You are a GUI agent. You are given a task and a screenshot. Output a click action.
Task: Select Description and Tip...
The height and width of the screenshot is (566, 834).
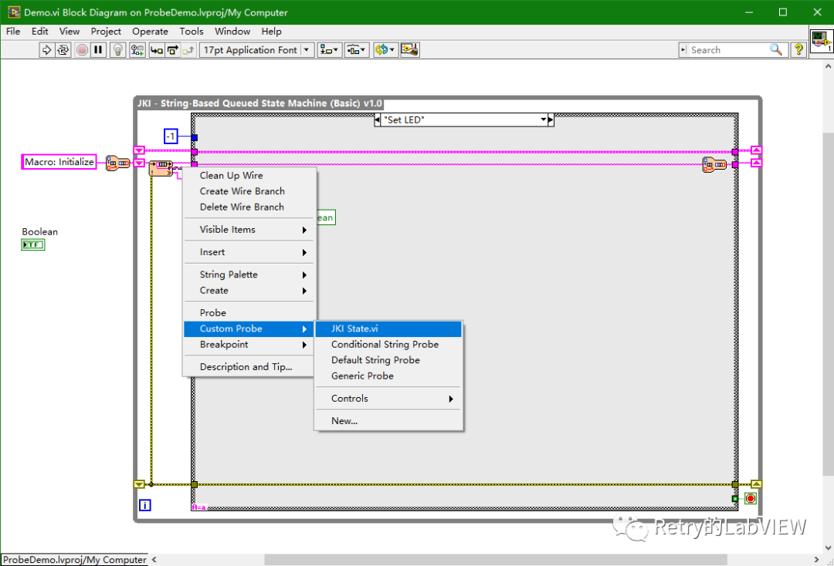pos(249,367)
